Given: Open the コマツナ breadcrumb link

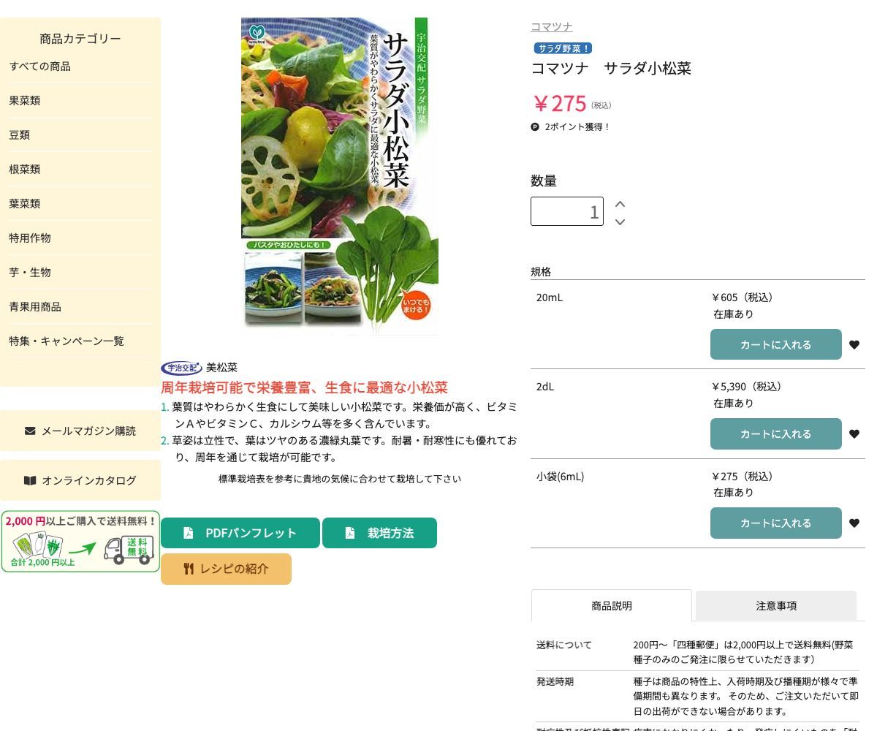Looking at the screenshot, I should [551, 27].
